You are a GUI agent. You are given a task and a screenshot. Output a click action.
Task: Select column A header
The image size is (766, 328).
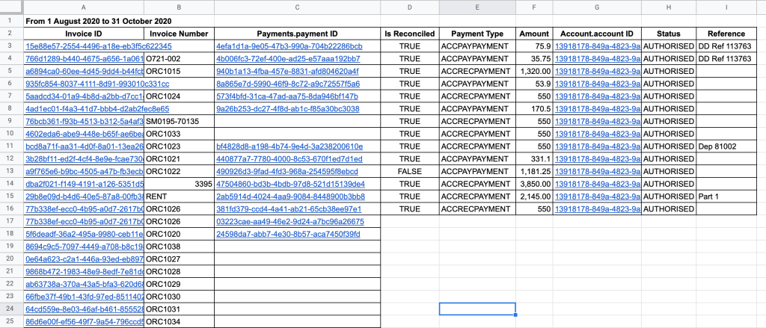coord(84,7)
